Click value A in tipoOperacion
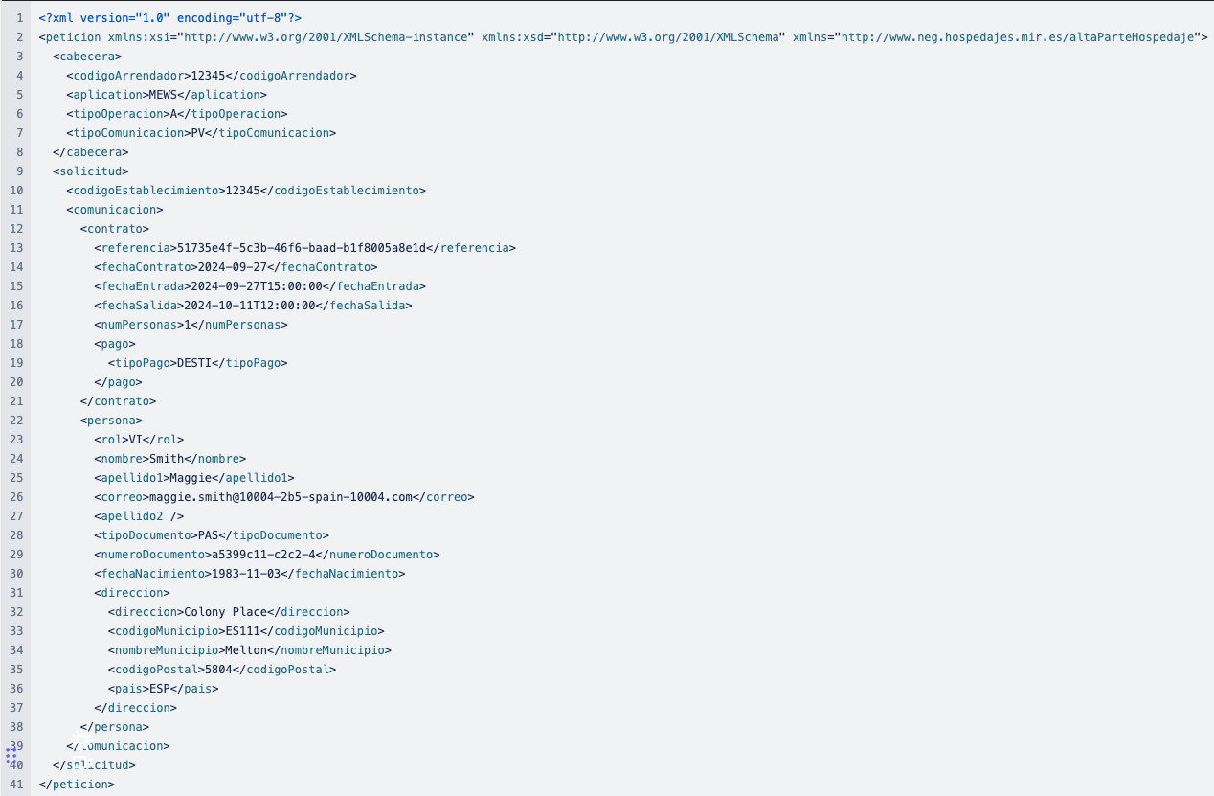1214x796 pixels. click(x=173, y=114)
